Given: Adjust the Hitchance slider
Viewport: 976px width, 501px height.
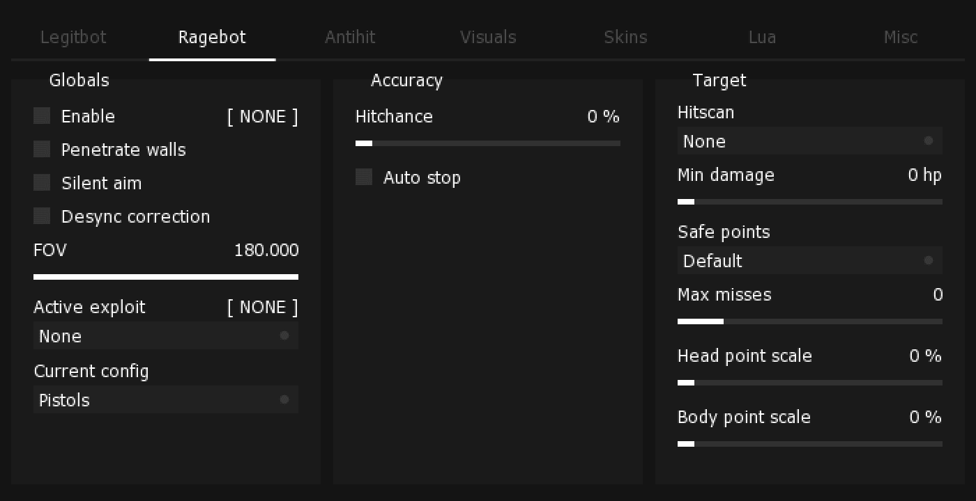Looking at the screenshot, I should point(488,143).
